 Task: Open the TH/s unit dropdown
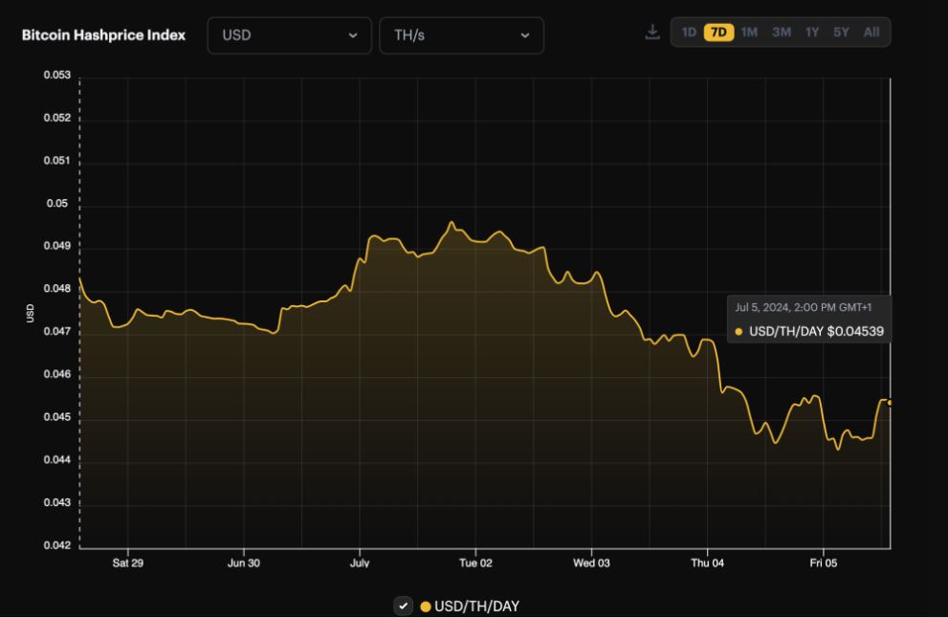pos(461,35)
